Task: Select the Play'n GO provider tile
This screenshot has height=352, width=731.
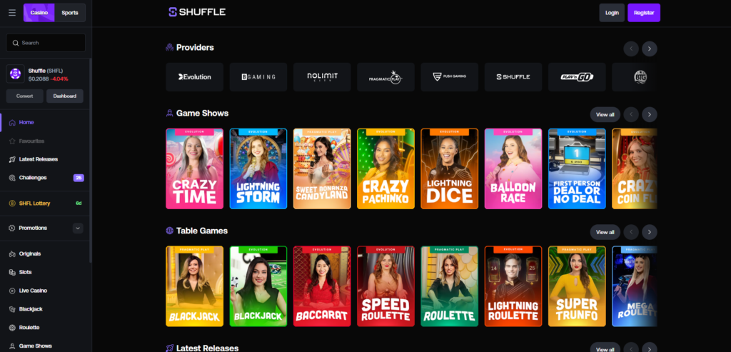Action: [x=577, y=77]
